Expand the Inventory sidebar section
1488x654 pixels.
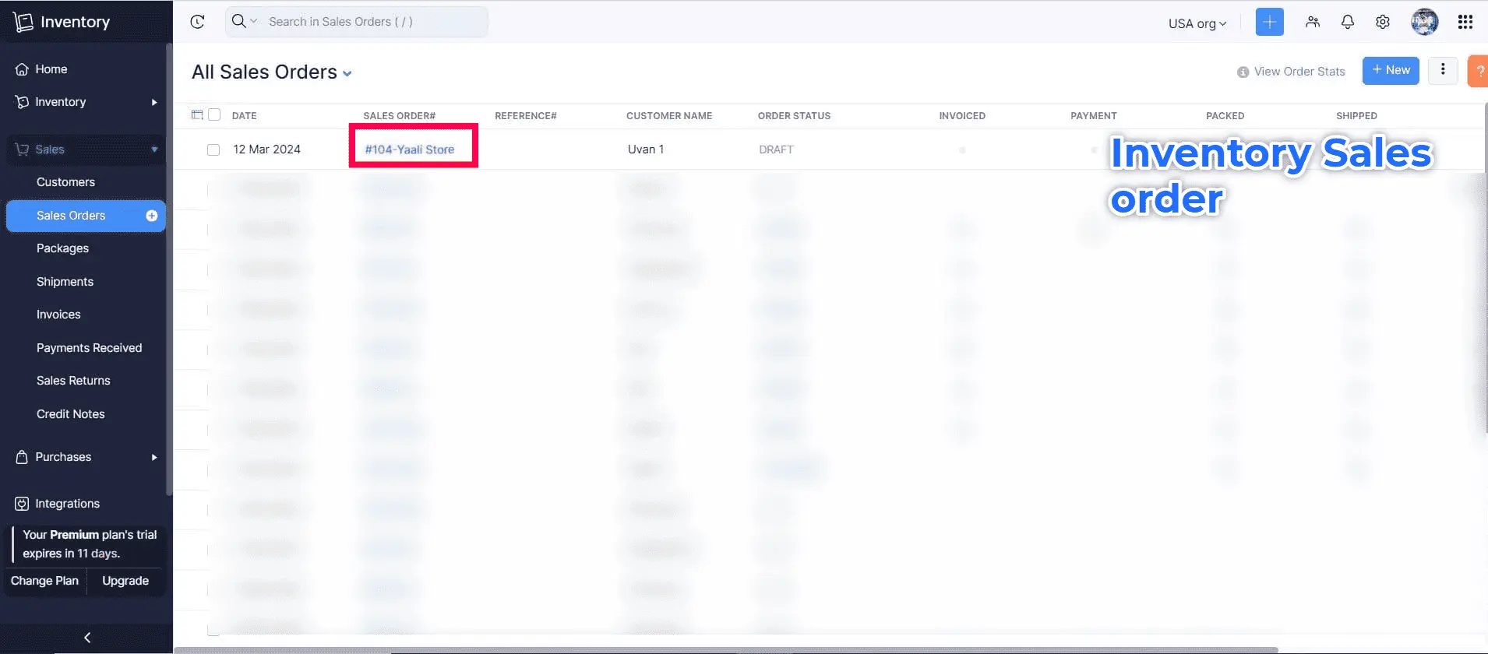pyautogui.click(x=86, y=102)
